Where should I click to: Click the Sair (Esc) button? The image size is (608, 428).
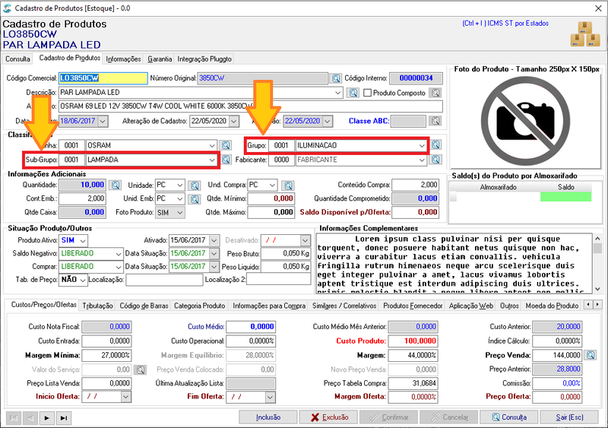569,417
